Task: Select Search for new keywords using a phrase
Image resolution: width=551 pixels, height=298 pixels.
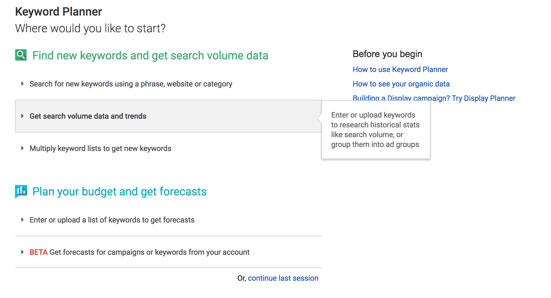Action: (131, 84)
